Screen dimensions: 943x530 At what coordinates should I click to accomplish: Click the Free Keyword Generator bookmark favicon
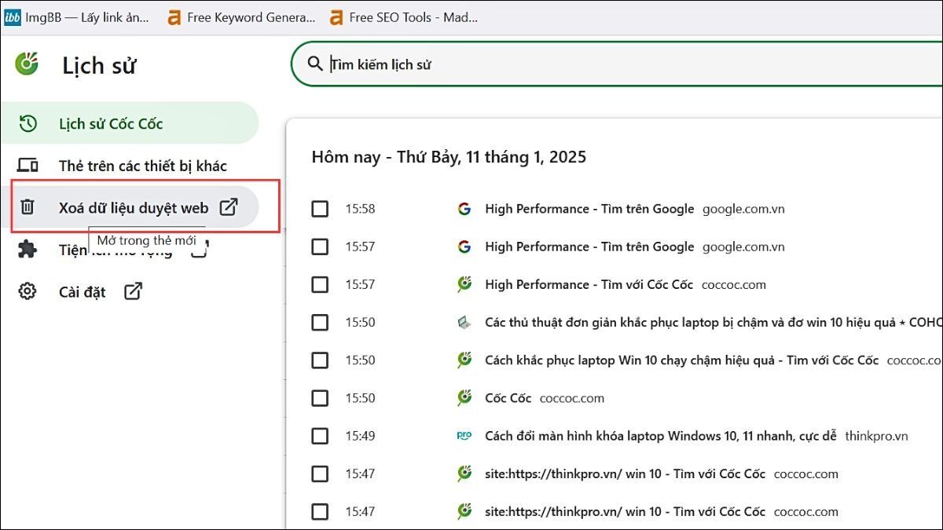pyautogui.click(x=174, y=16)
